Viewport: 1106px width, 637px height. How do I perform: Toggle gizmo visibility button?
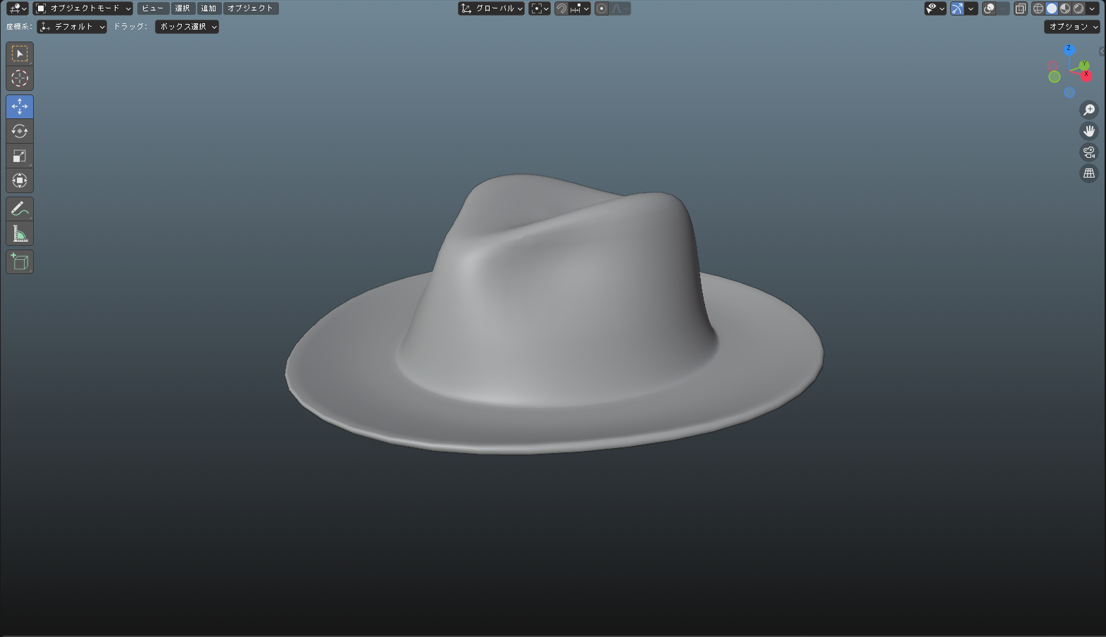pos(957,8)
